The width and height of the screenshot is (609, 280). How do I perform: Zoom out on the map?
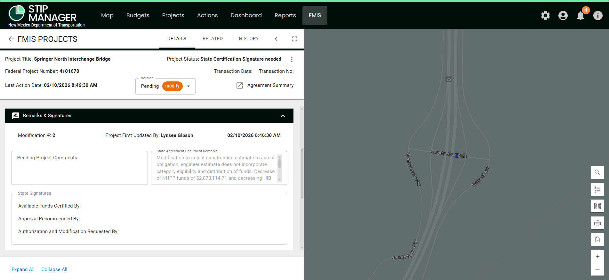point(597,269)
